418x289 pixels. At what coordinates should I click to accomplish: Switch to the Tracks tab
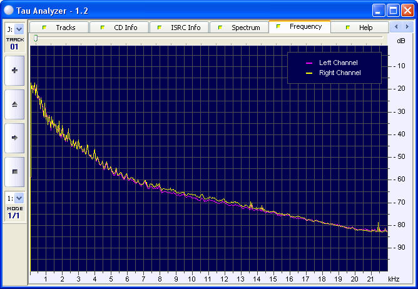(x=59, y=28)
